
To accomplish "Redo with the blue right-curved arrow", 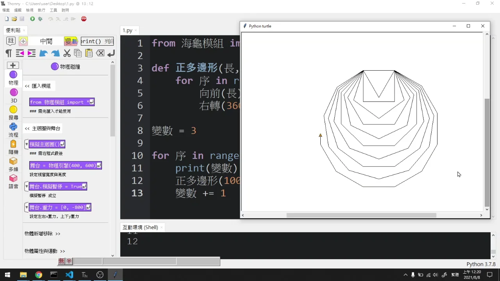I will click(x=55, y=53).
